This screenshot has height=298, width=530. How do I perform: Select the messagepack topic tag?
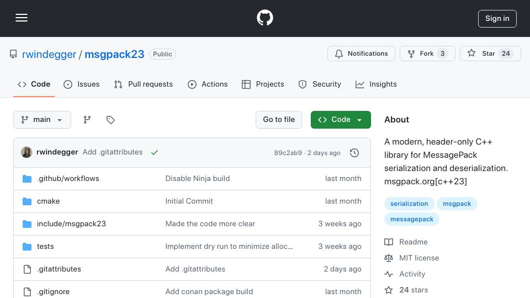(412, 219)
